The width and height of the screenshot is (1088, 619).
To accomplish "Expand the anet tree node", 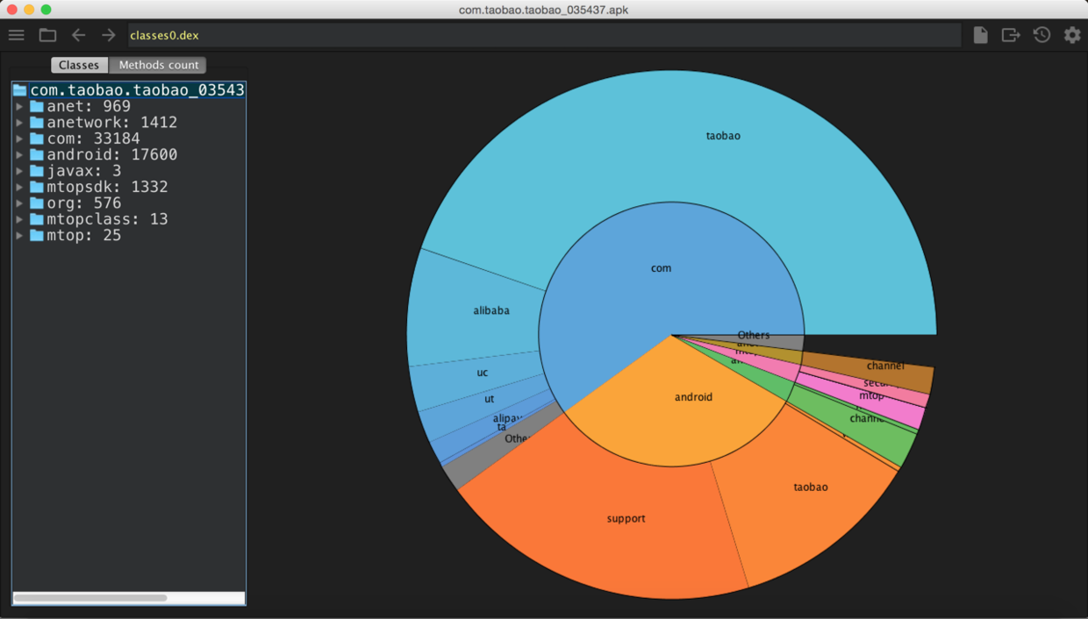I will (x=19, y=106).
